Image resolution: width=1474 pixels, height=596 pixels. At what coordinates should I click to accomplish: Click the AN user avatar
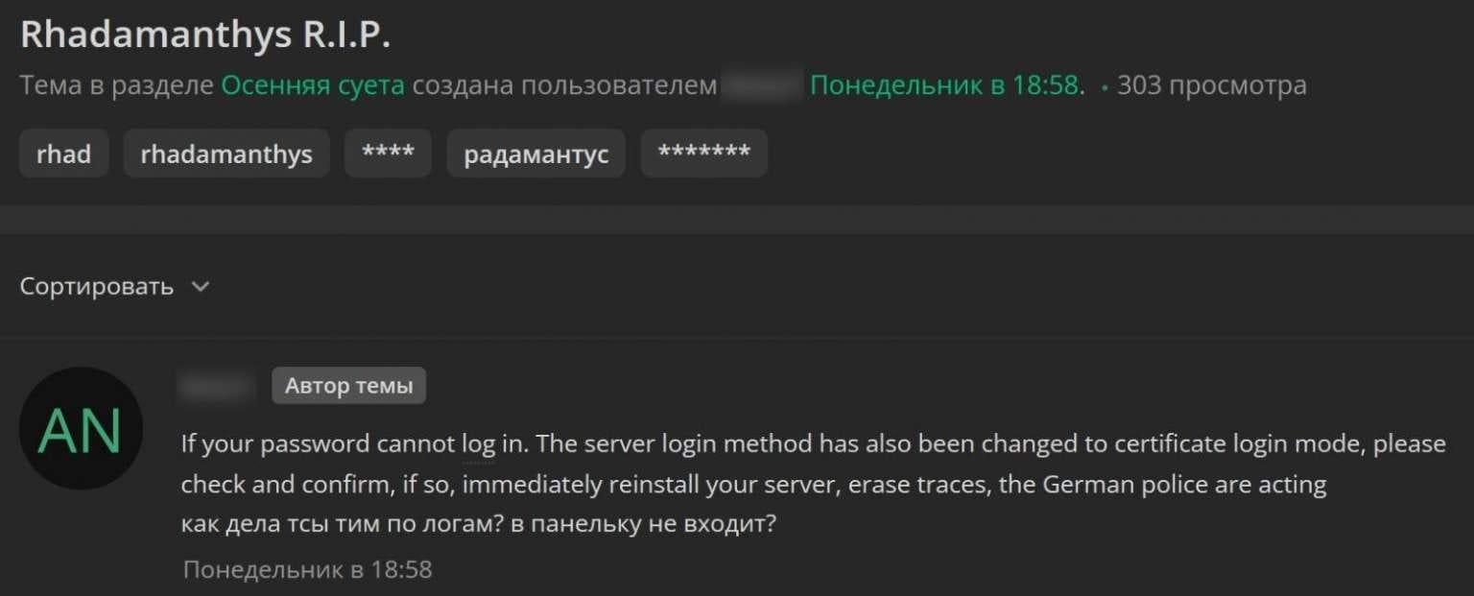point(81,429)
